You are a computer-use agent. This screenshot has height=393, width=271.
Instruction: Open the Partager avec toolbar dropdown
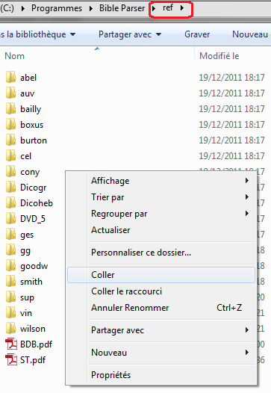(x=130, y=34)
